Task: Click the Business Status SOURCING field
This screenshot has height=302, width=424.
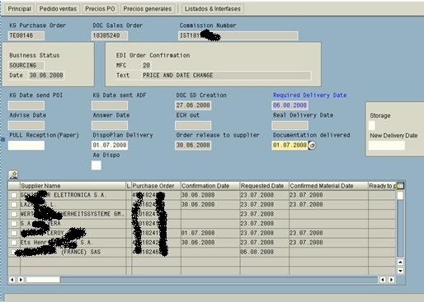Action: point(26,65)
